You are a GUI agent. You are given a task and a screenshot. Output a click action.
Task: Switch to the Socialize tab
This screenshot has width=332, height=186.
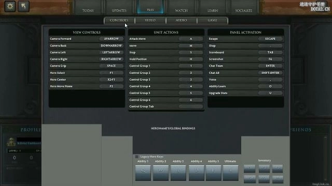click(x=243, y=7)
